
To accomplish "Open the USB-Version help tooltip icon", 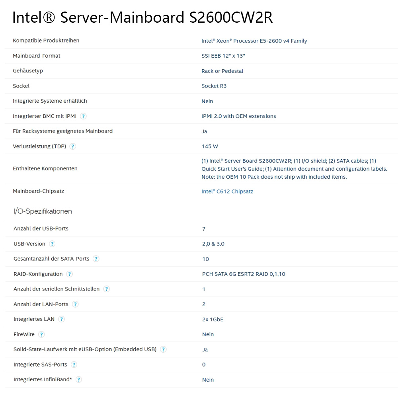I will click(x=52, y=244).
